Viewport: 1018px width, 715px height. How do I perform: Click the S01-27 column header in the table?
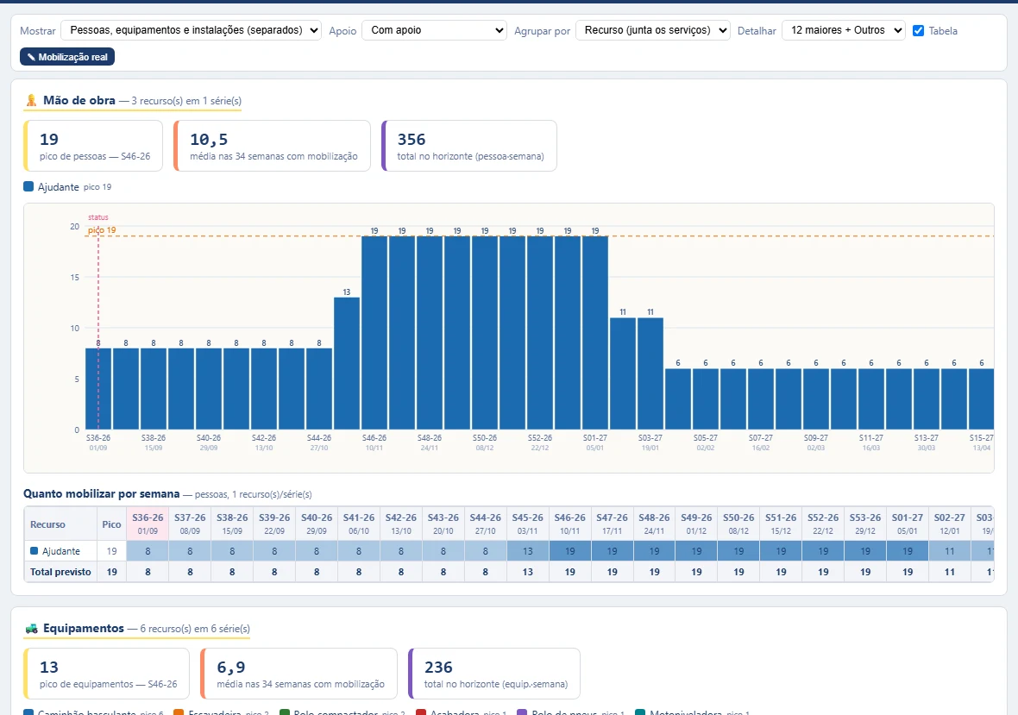pyautogui.click(x=907, y=524)
